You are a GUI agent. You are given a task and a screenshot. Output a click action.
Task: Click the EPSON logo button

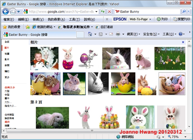(x=120, y=19)
